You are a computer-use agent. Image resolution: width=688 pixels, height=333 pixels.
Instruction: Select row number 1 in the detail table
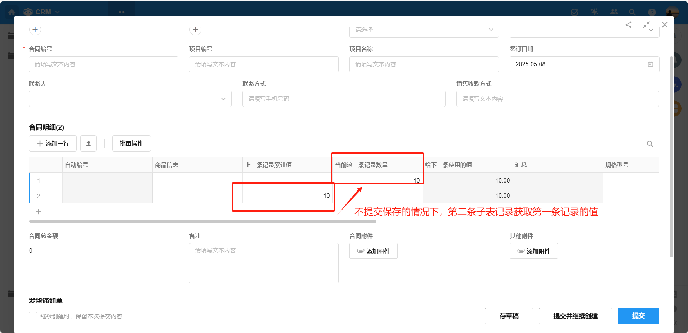tap(39, 180)
